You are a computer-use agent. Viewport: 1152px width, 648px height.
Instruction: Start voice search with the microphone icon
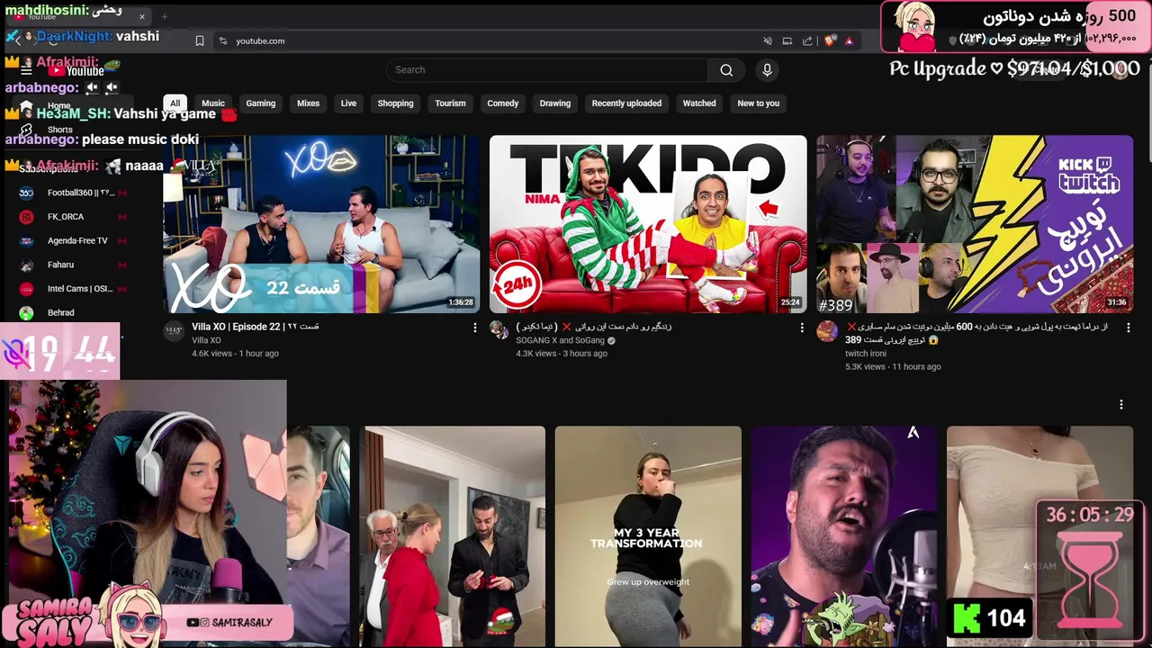point(767,70)
